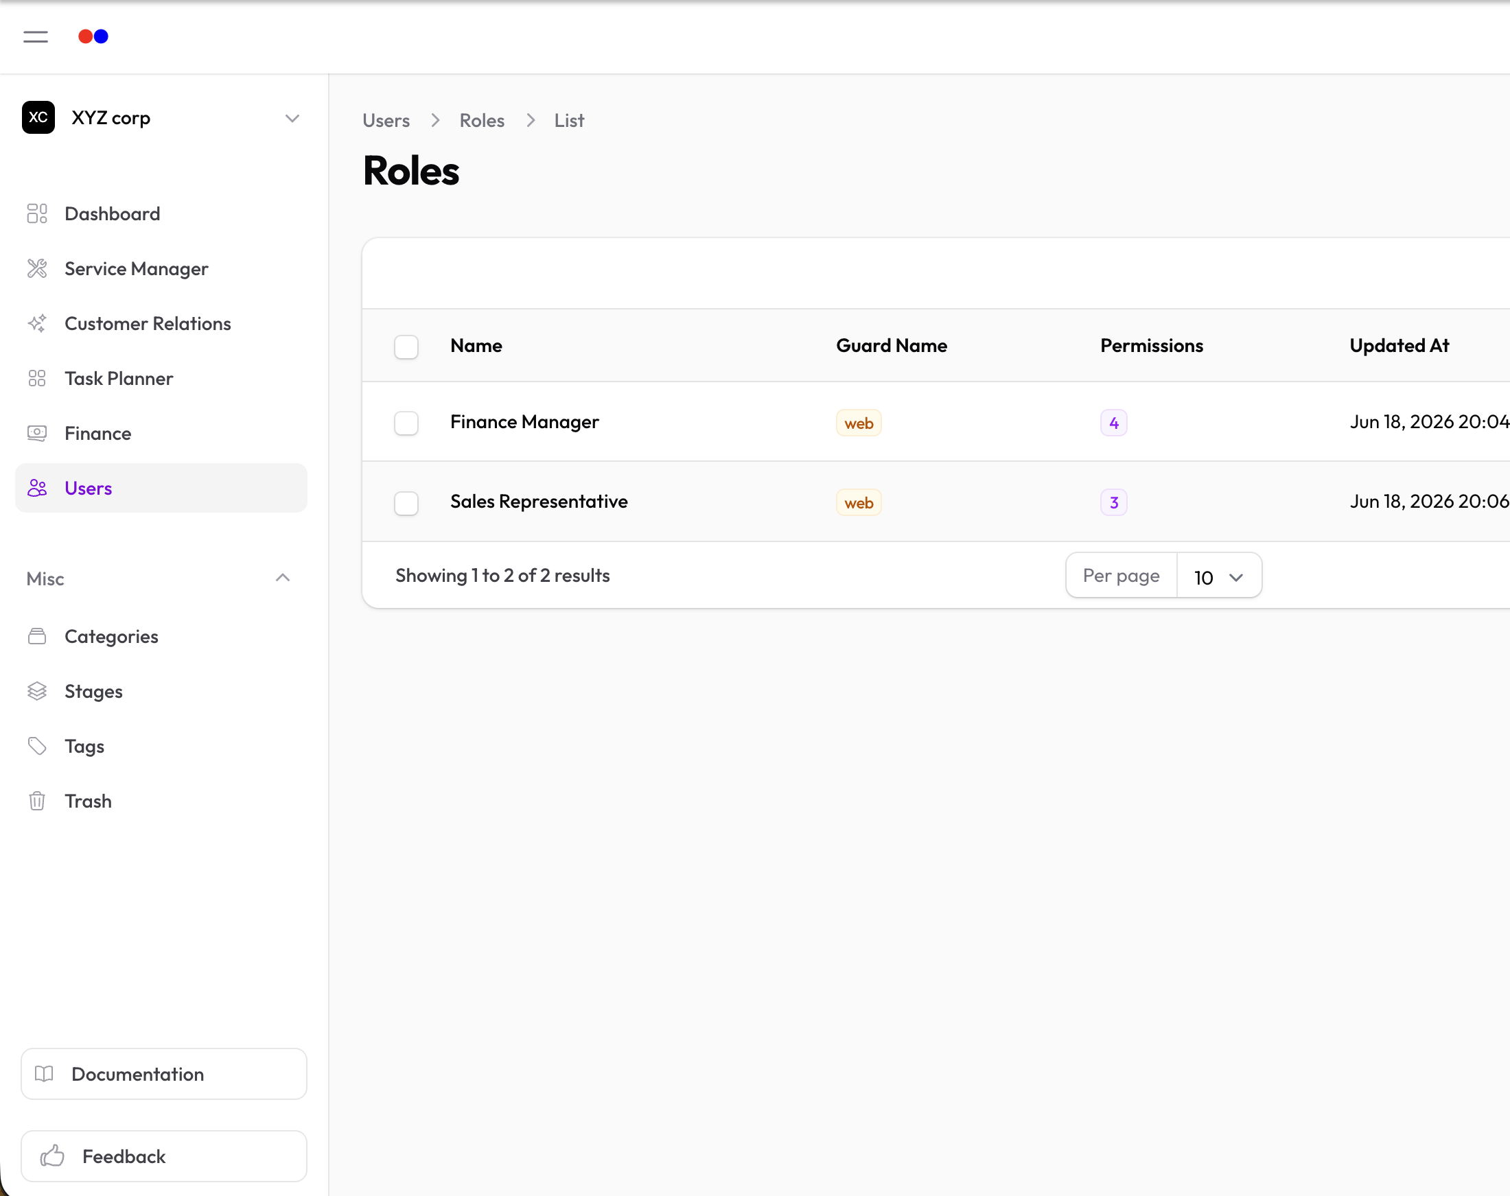Check the Finance Manager row checkbox
Viewport: 1510px width, 1196px height.
coord(406,423)
